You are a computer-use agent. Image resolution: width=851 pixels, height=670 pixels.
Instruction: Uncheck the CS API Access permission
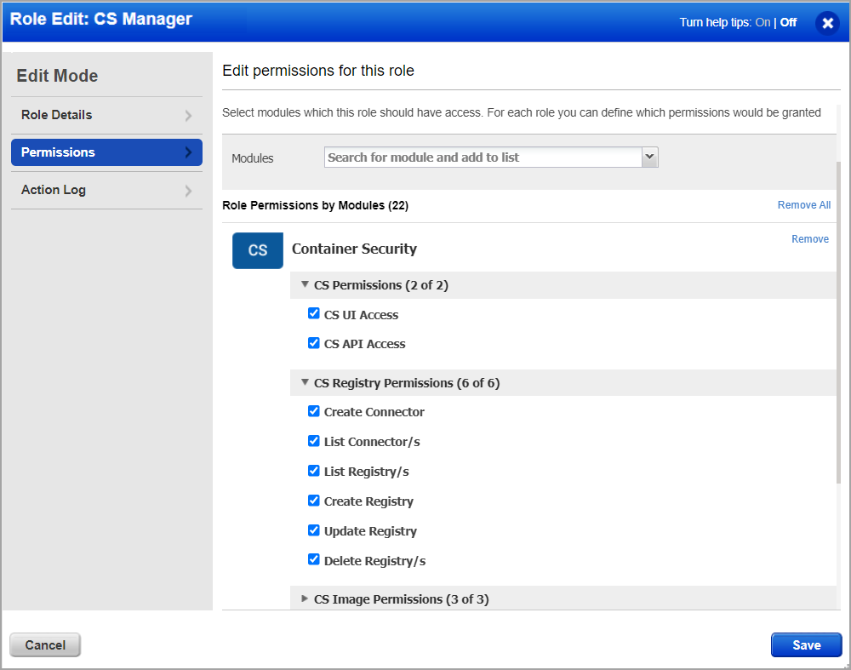[314, 343]
